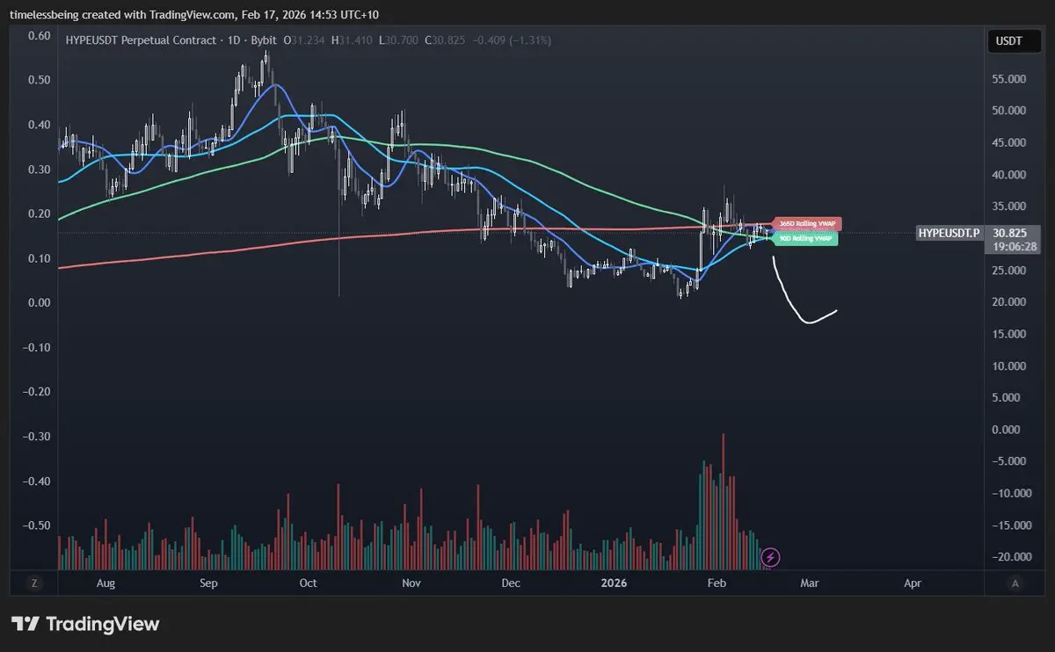Screen dimensions: 1055x652
Task: Click the change value −0.409 (−1.31%)
Action: click(510, 40)
